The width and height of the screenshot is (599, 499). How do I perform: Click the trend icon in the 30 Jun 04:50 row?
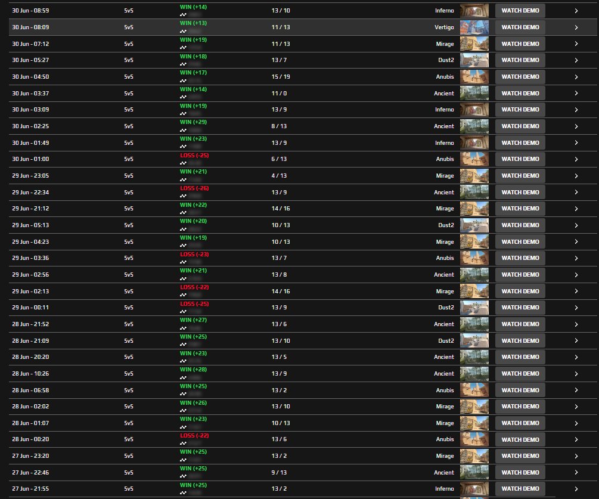click(x=184, y=80)
